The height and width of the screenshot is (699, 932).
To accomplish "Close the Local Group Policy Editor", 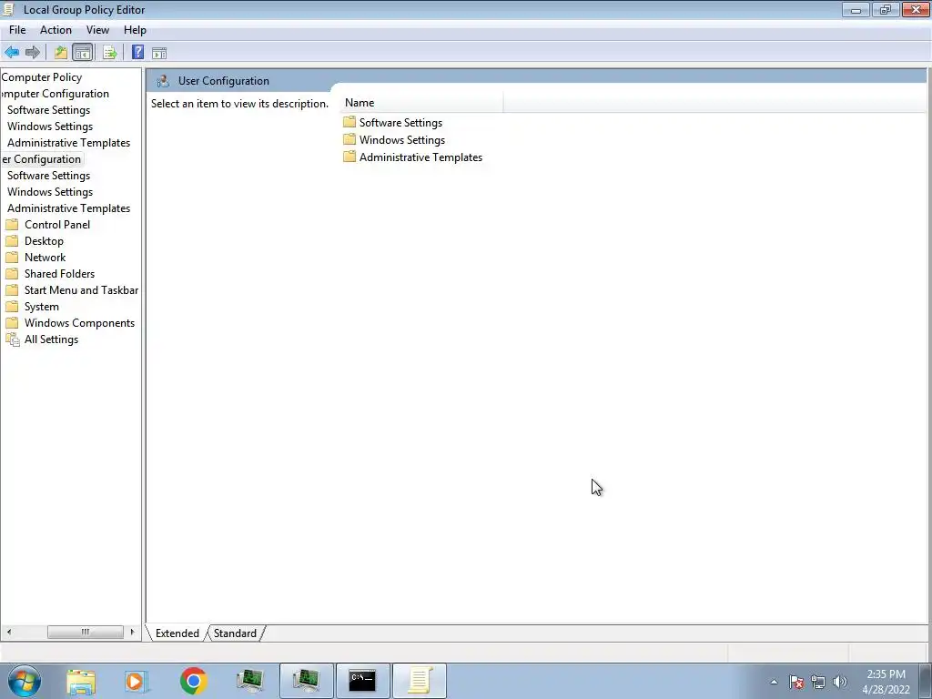I will [916, 9].
